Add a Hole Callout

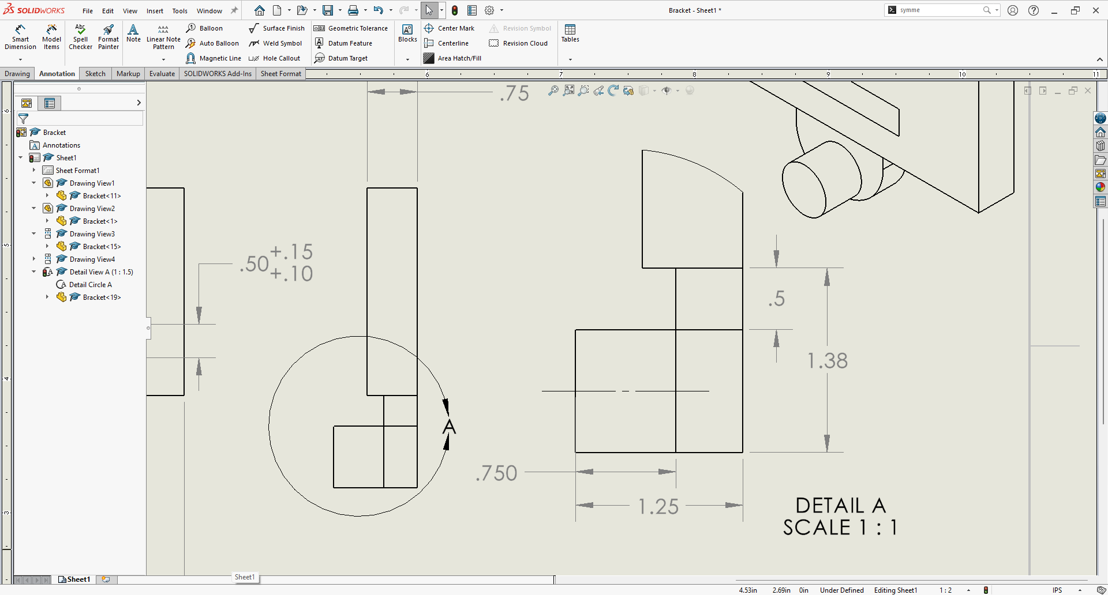tap(274, 58)
